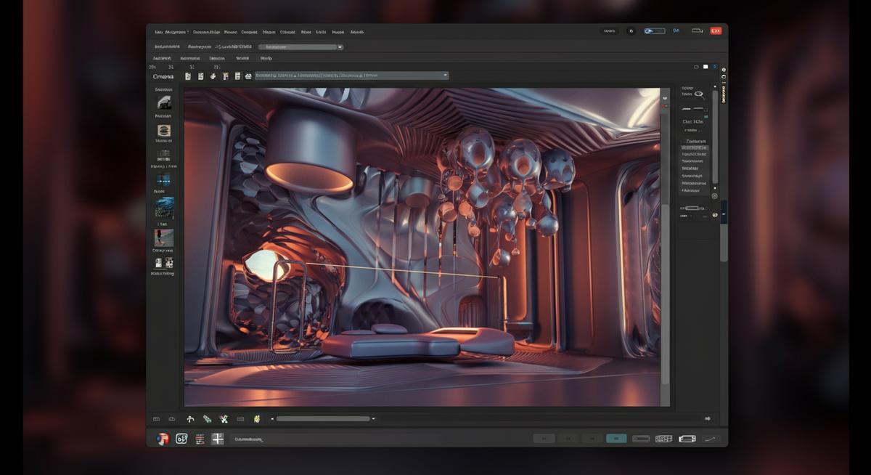Open the last menu in the top menu bar
This screenshot has height=475, width=871.
tap(357, 32)
